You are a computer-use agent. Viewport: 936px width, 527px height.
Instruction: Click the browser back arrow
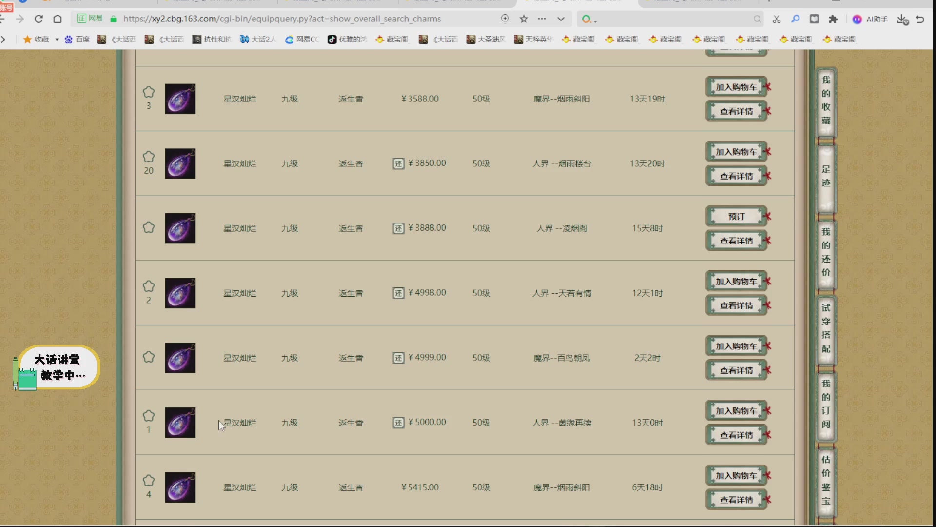pos(2,19)
